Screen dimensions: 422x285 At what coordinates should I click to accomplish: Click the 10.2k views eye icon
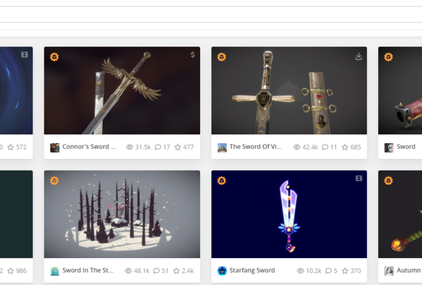click(301, 271)
